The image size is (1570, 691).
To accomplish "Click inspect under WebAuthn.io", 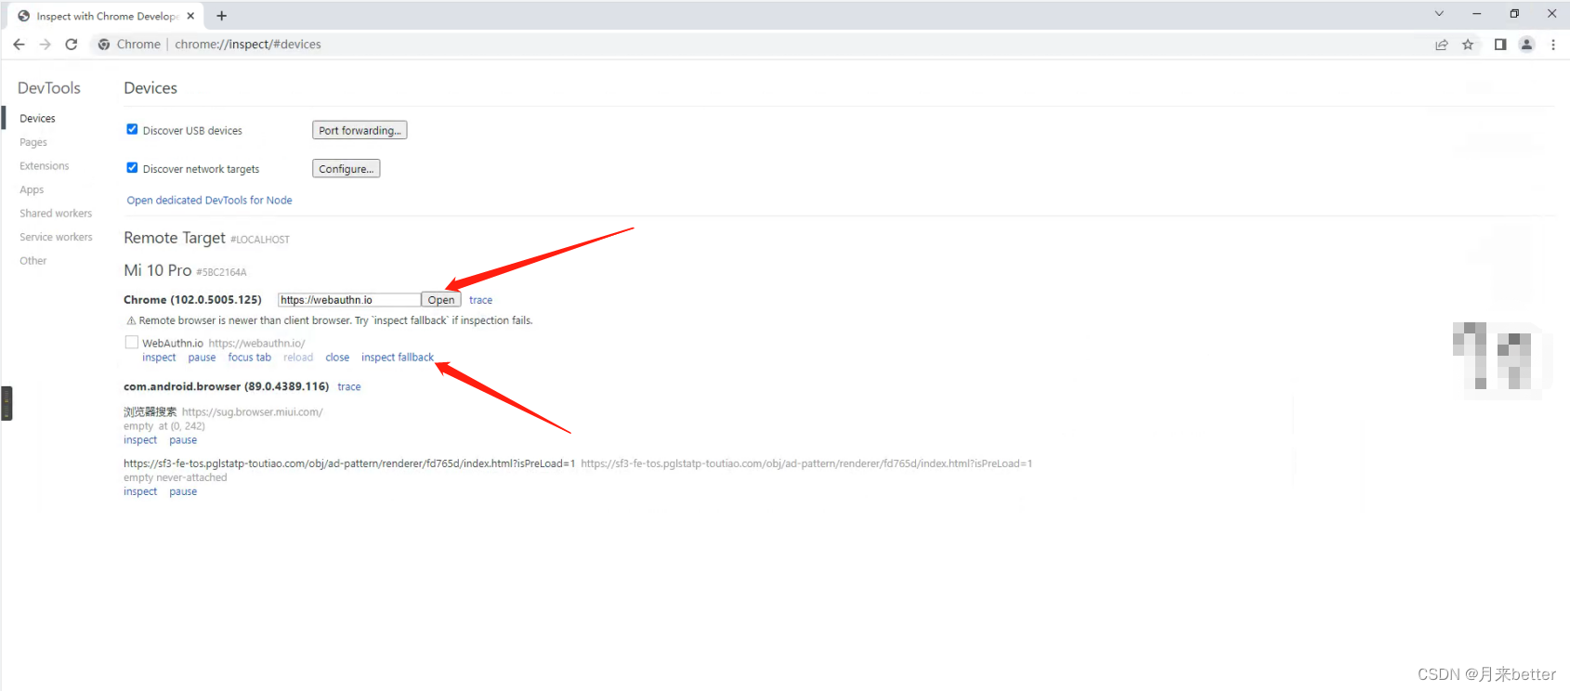I will coord(159,357).
